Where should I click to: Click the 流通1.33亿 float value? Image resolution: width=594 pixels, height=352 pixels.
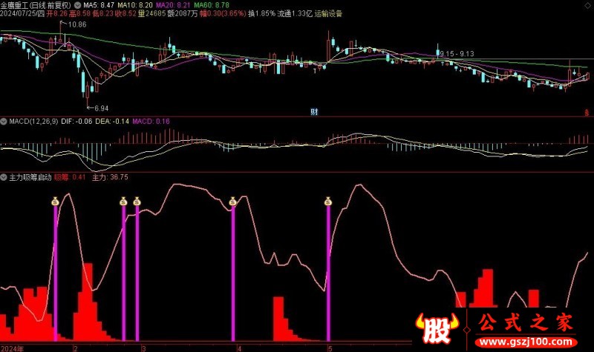[295, 14]
